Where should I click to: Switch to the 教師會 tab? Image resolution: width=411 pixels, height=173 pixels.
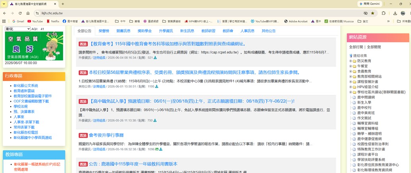coord(228,31)
